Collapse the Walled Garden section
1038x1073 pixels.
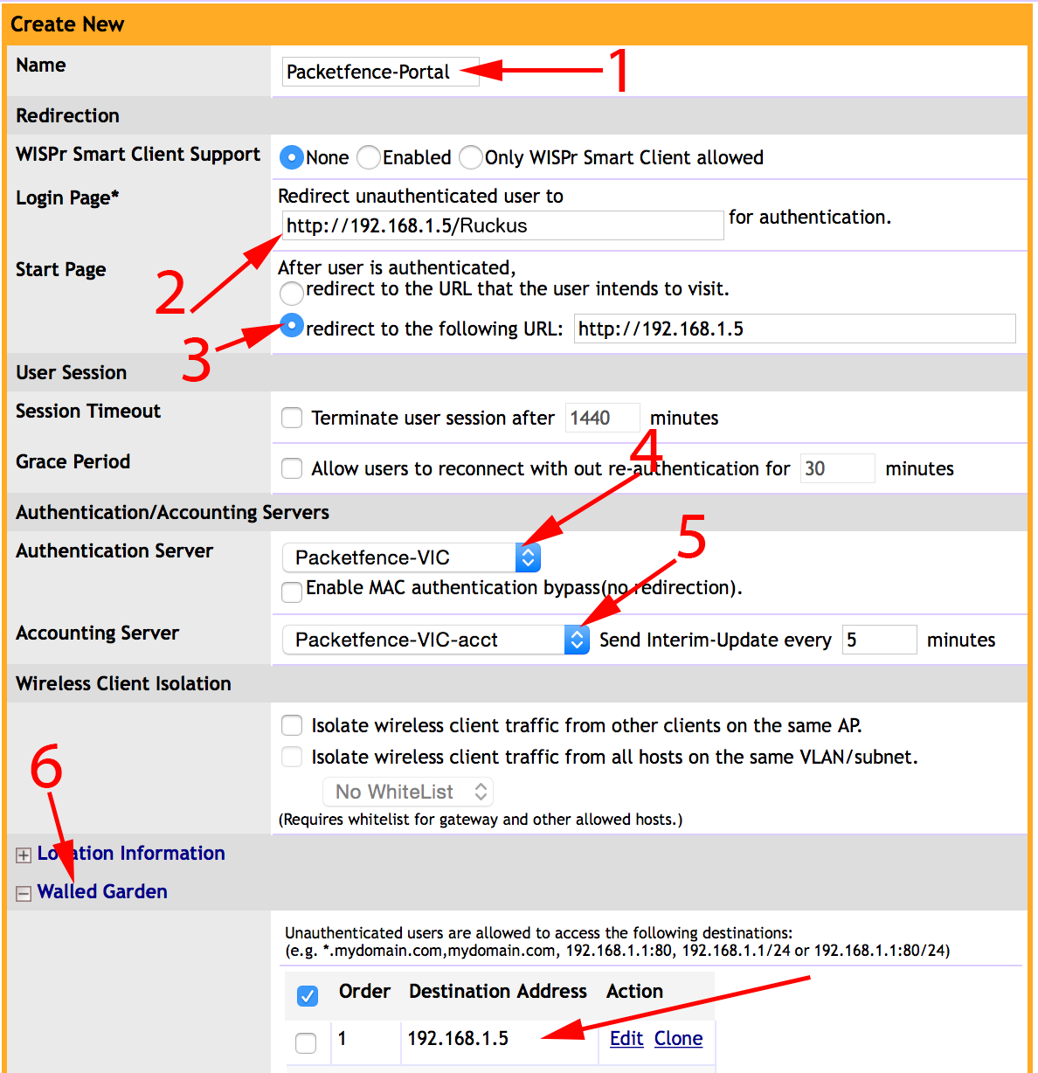click(x=23, y=892)
